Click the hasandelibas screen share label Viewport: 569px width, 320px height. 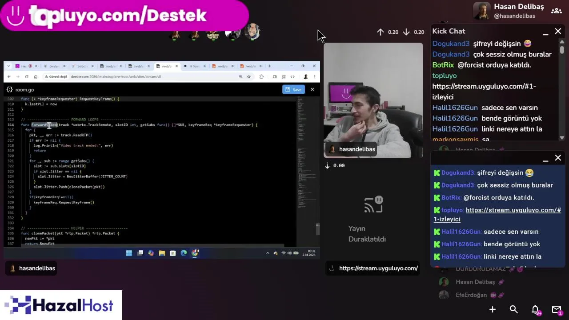31,268
